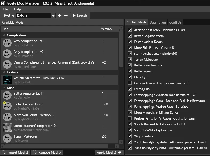Click the warning triangle on Faster Kadara Doors

[5, 102]
